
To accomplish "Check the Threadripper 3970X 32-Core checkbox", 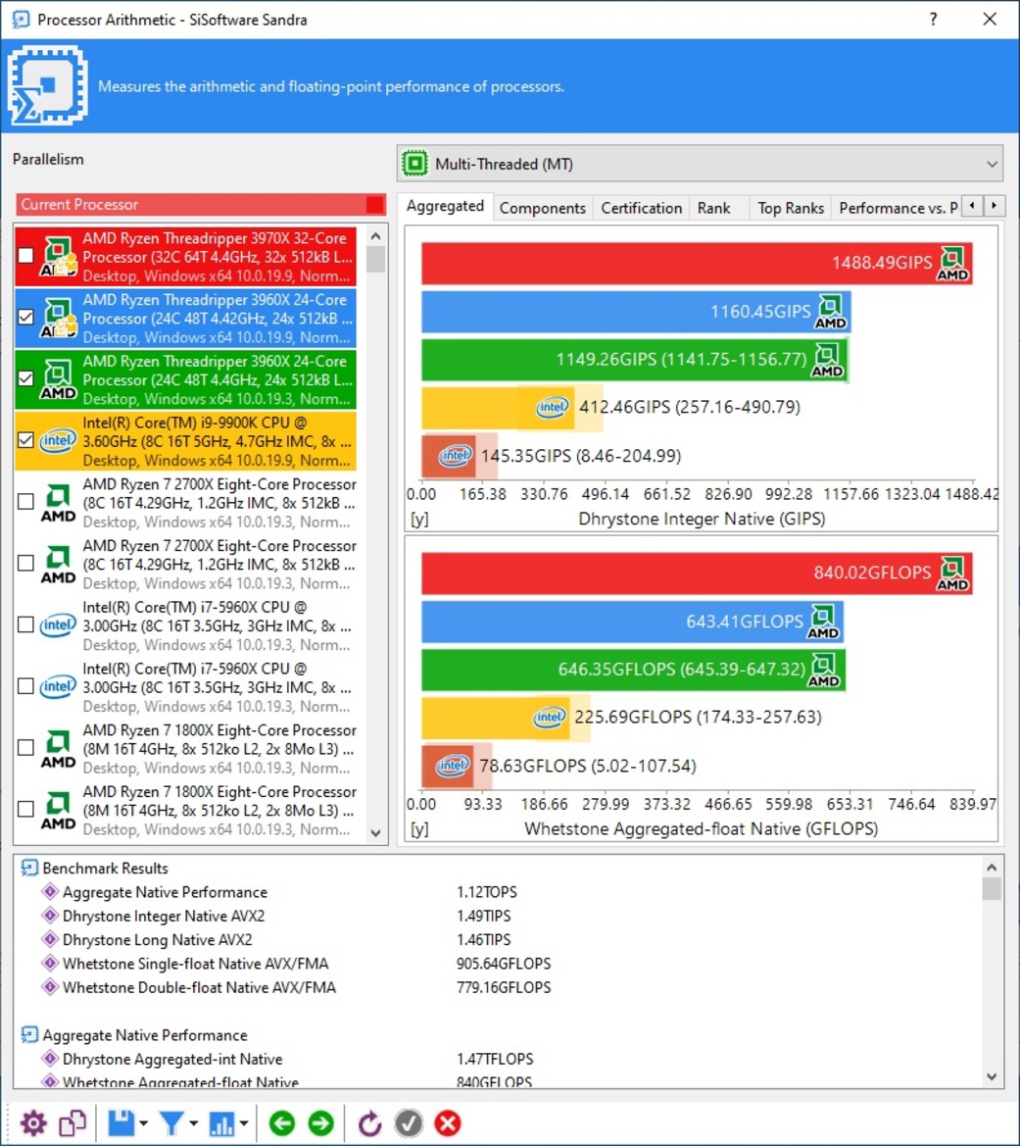I will tap(25, 256).
